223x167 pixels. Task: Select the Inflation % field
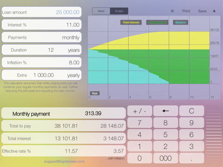click(41, 63)
